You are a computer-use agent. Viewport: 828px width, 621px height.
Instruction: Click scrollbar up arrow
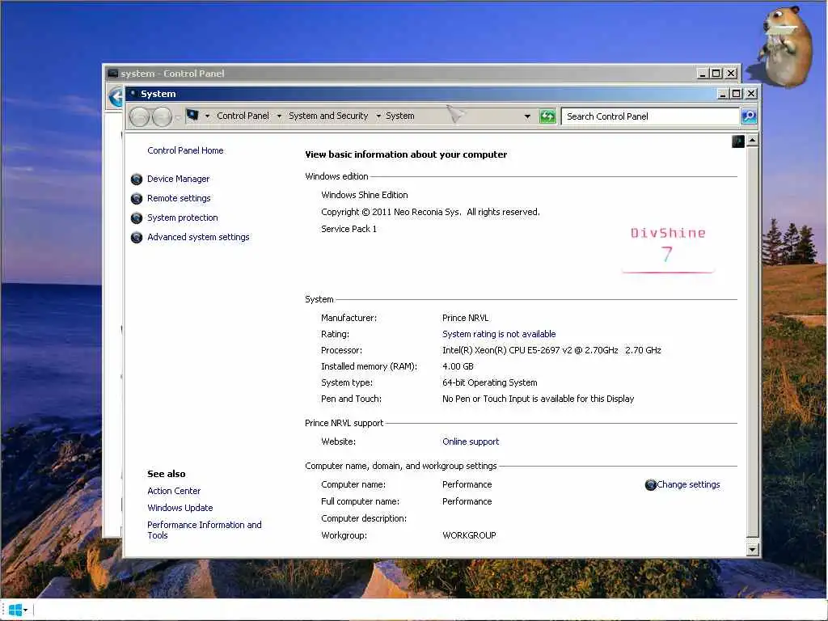tap(753, 141)
